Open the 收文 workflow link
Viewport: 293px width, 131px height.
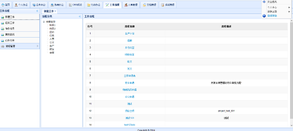tap(130, 61)
